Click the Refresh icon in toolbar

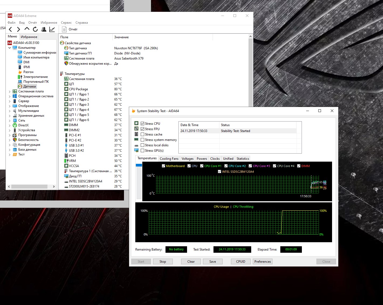[35, 29]
